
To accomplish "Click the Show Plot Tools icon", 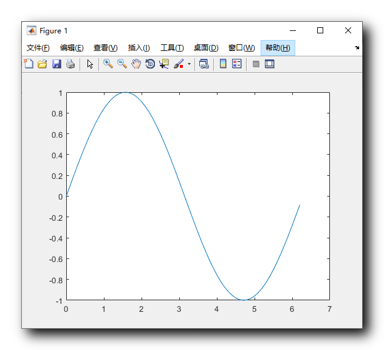I will (x=270, y=64).
